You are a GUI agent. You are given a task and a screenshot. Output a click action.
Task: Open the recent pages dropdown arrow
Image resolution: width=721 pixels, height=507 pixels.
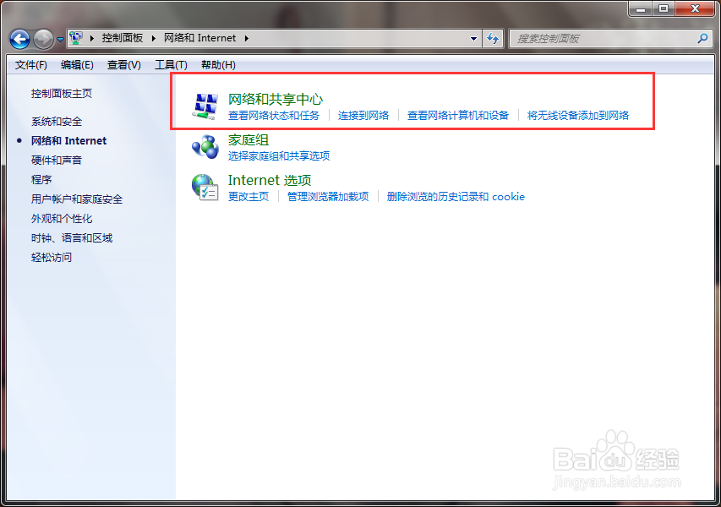[60, 40]
